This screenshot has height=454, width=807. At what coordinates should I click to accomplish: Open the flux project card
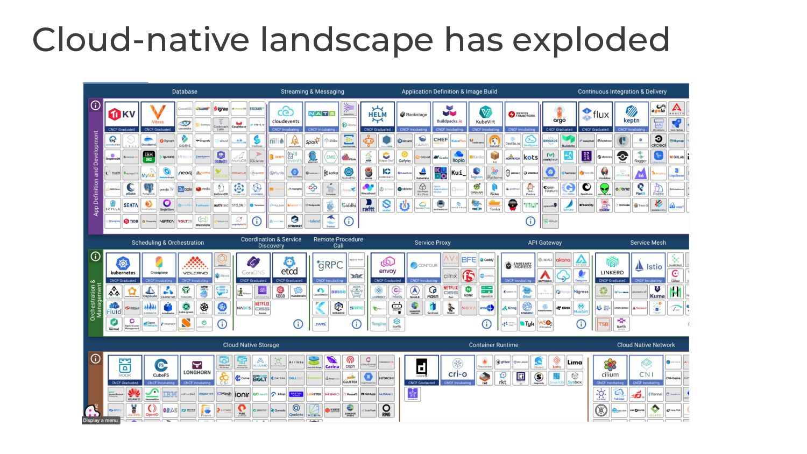coord(596,117)
